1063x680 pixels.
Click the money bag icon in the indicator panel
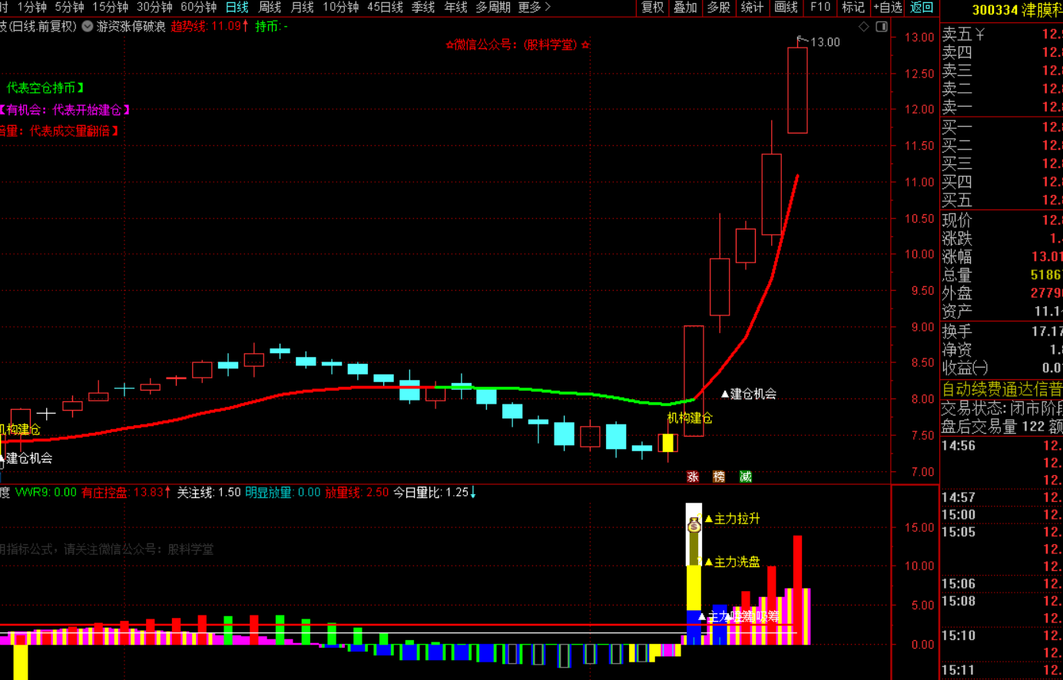click(x=694, y=526)
